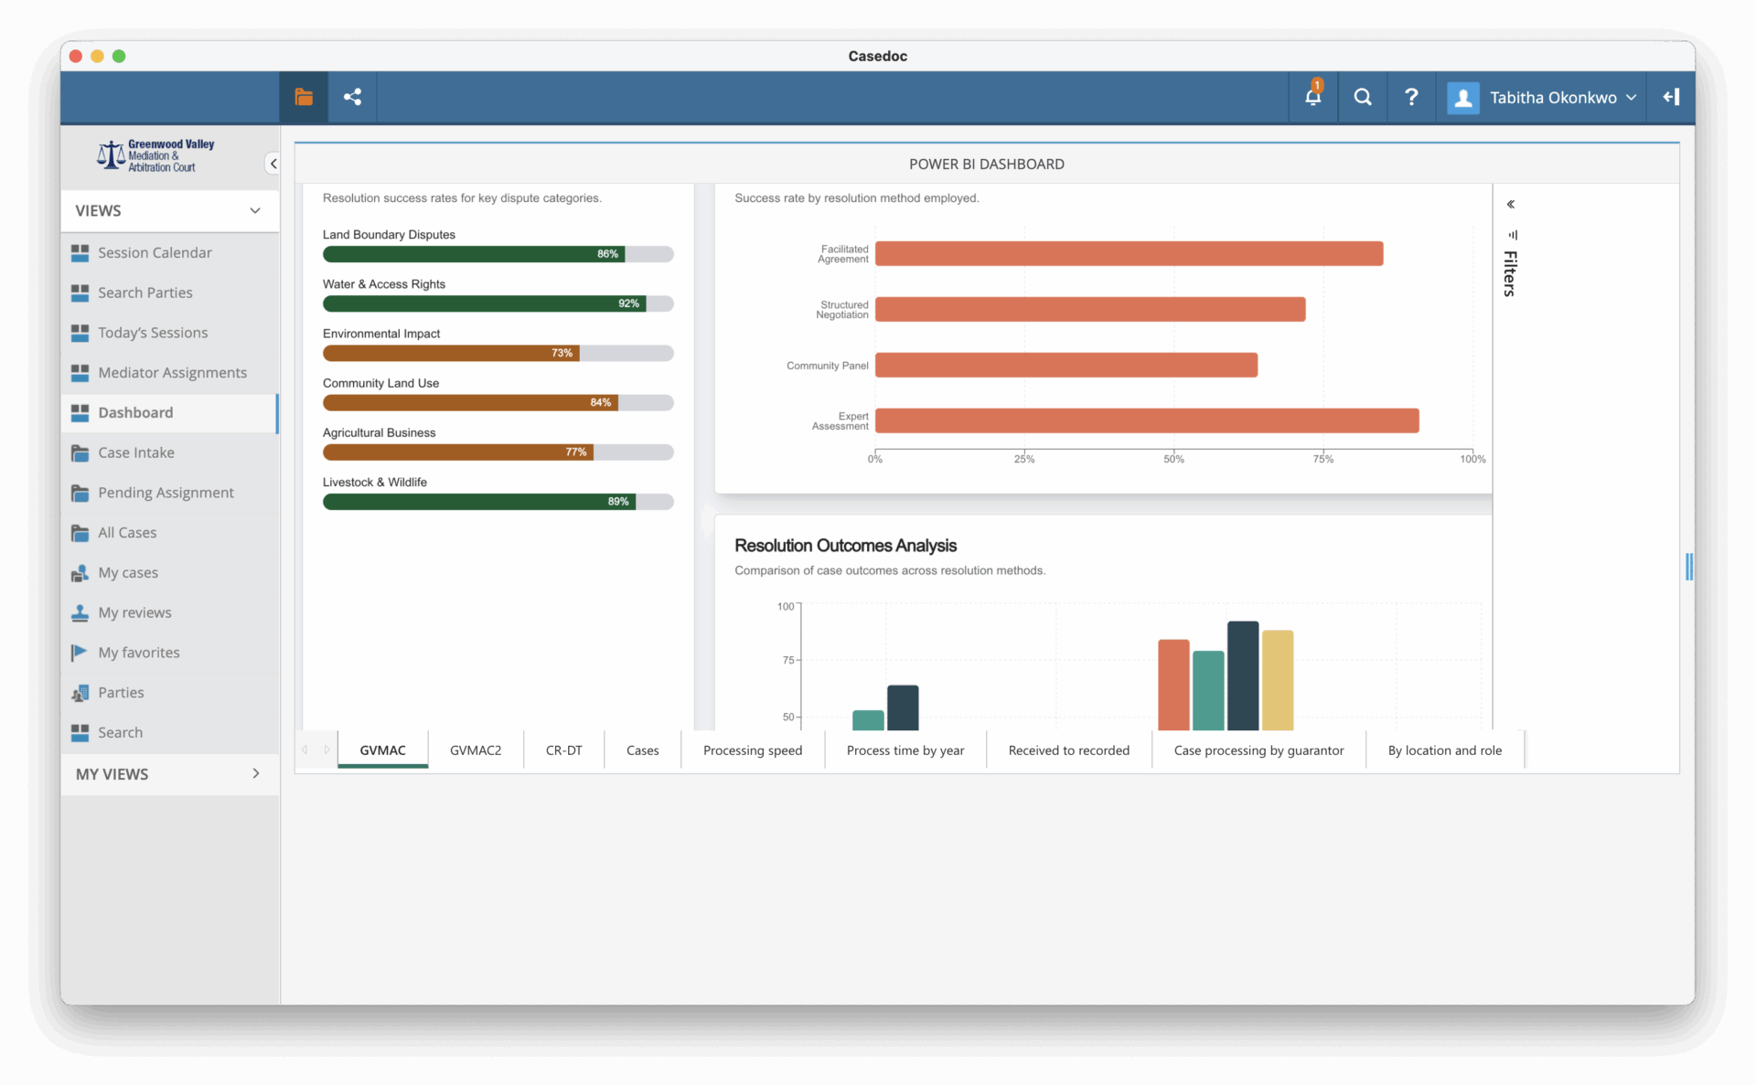Click the Pending Assignment folder icon
The image size is (1756, 1085).
pyautogui.click(x=80, y=493)
